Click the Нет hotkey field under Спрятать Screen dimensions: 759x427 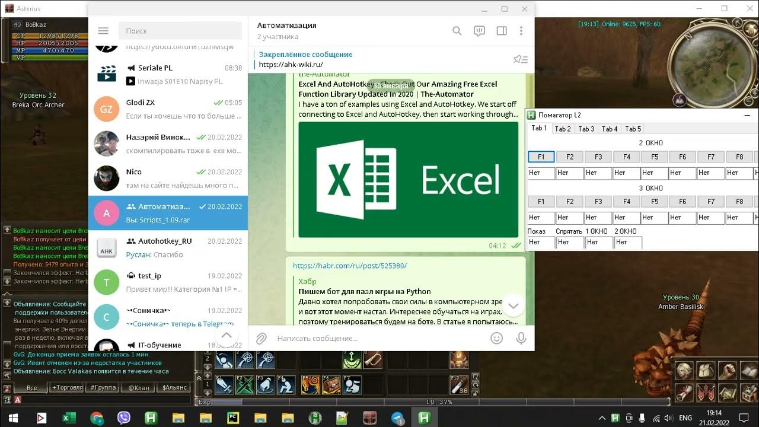point(570,242)
